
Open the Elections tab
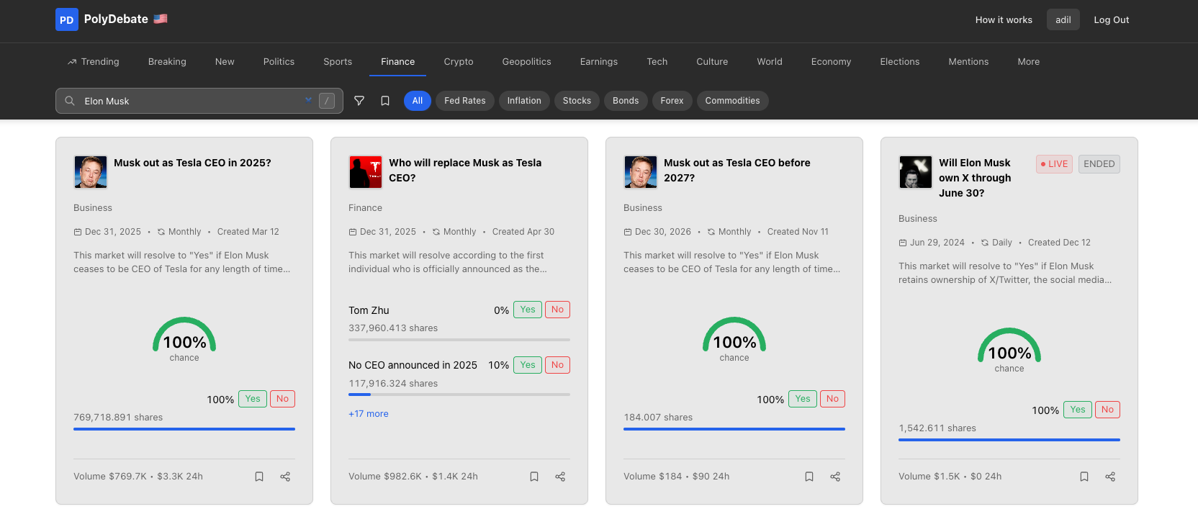click(900, 62)
